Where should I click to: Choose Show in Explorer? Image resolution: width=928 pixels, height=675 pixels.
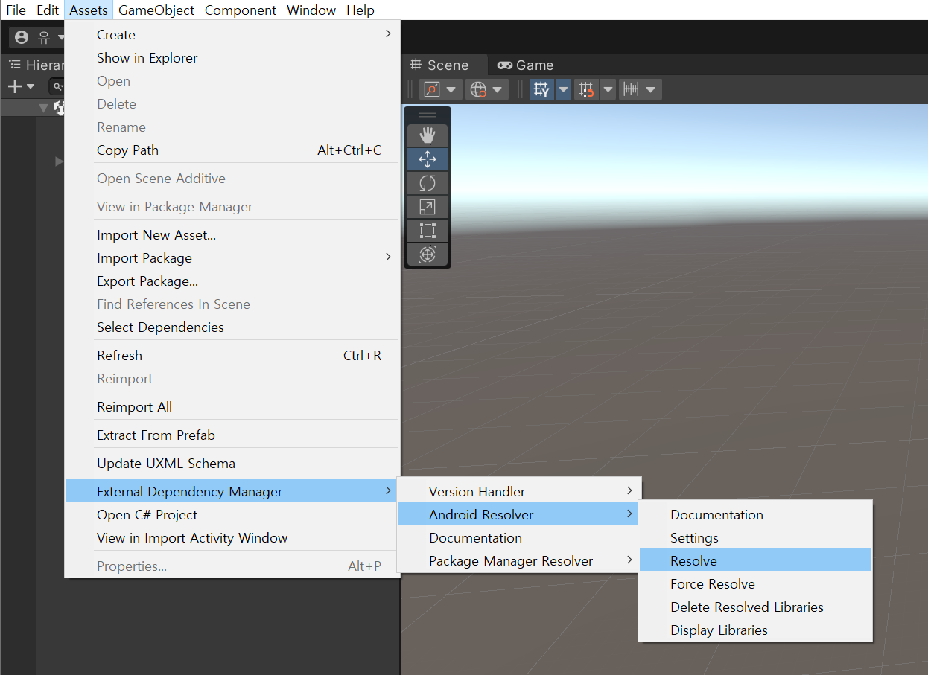(x=232, y=58)
